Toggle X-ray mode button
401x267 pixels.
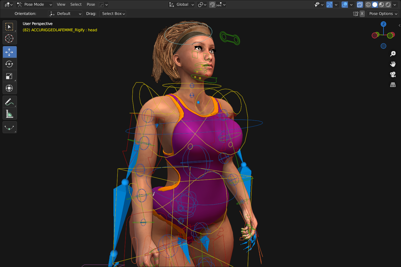click(x=360, y=5)
